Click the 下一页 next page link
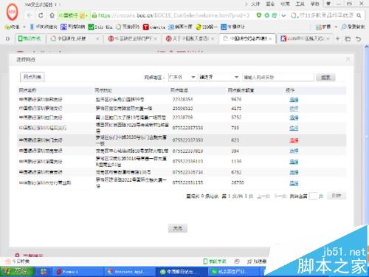Screen dimensions: 369x277 click(x=280, y=196)
